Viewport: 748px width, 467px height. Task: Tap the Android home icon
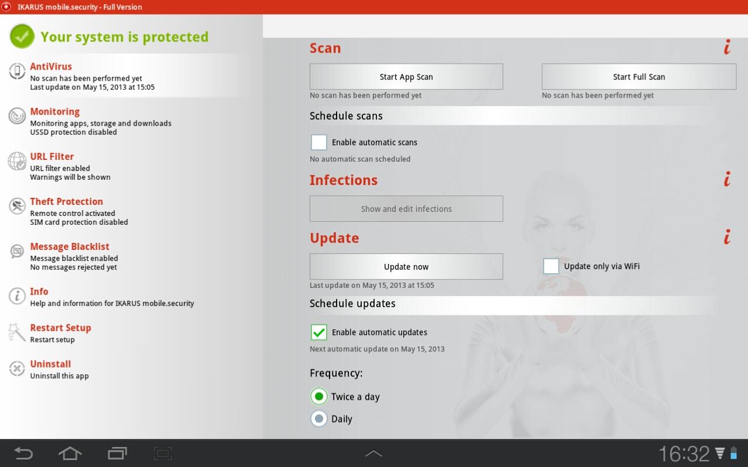(70, 453)
